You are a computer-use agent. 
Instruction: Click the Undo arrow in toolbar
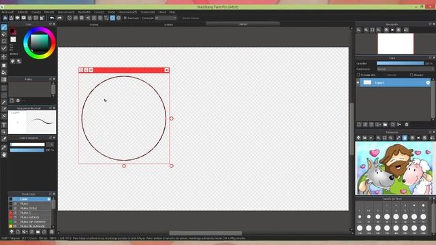[x=52, y=18]
